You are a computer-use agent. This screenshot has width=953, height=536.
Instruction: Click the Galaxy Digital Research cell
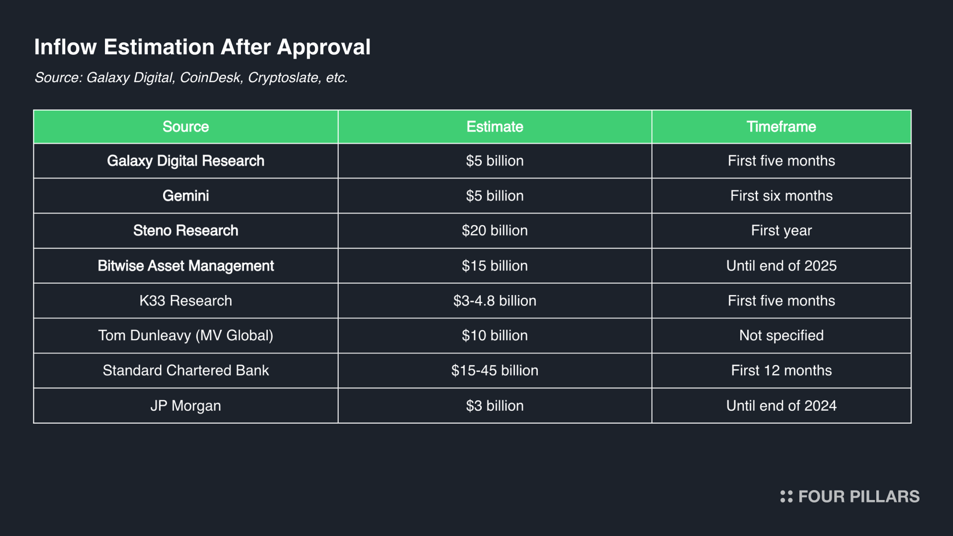pos(185,161)
